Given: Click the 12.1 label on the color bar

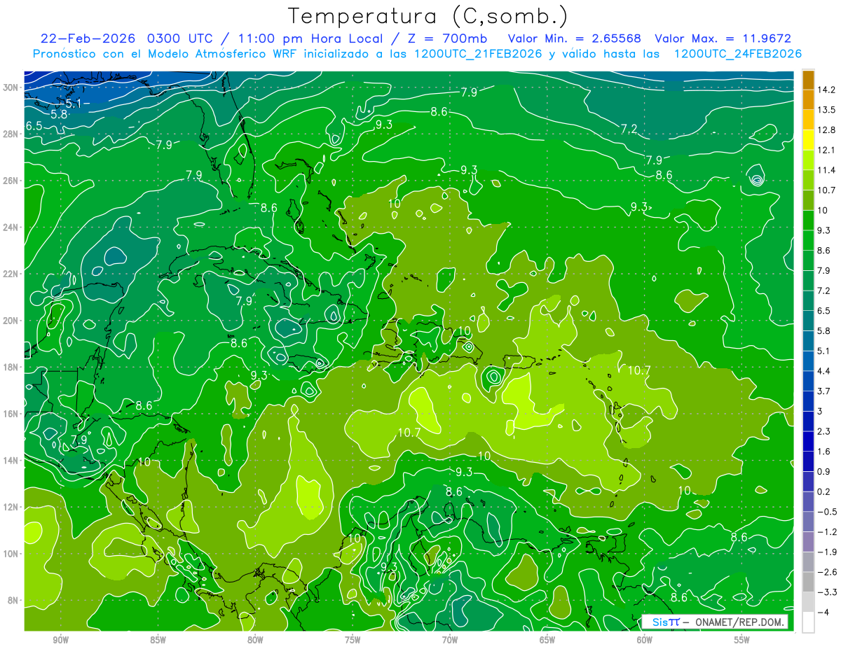Looking at the screenshot, I should click(826, 150).
